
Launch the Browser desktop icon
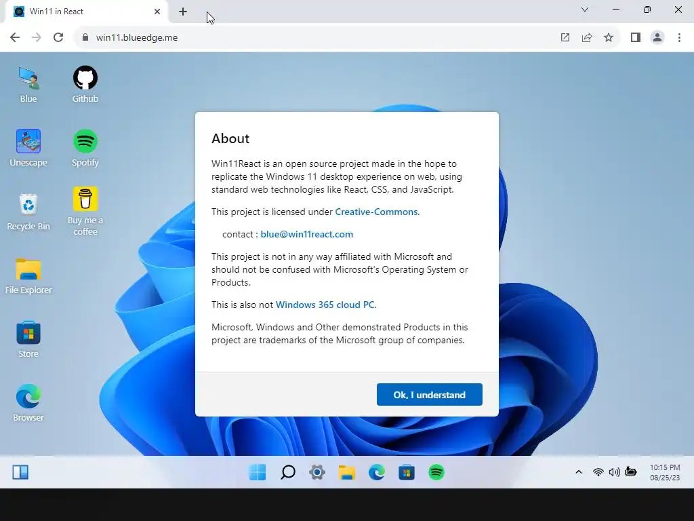[x=28, y=403]
